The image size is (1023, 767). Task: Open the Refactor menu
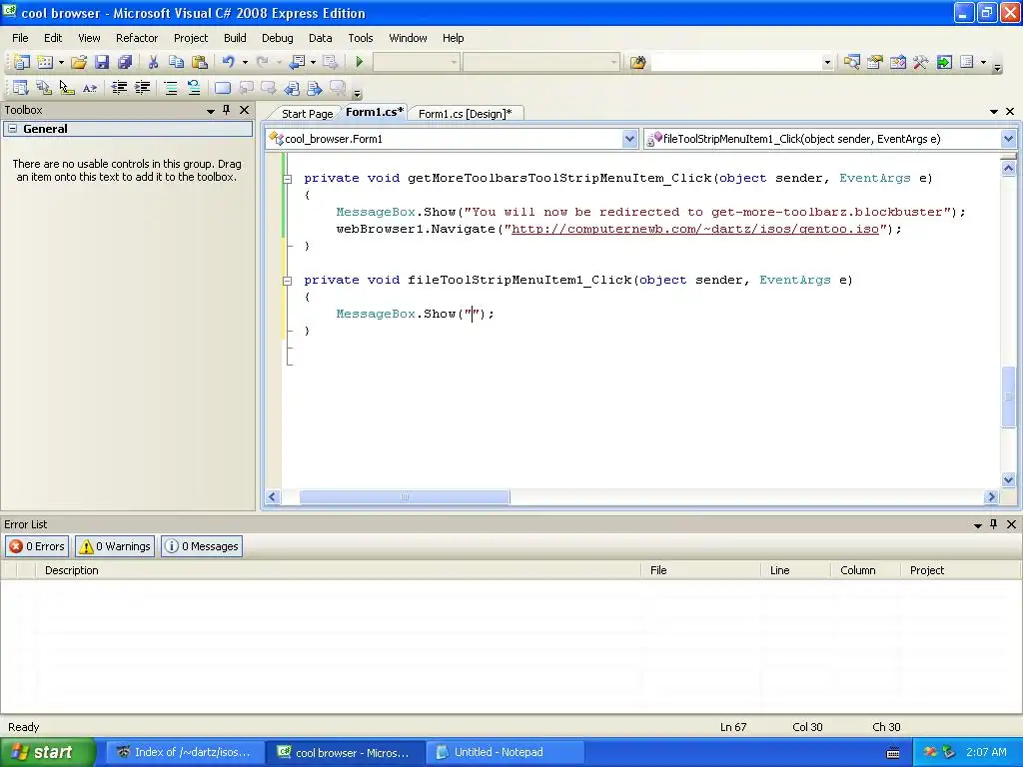click(136, 38)
